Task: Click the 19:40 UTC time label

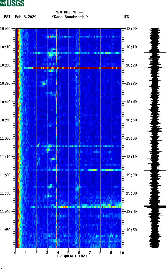Action: 131,212
